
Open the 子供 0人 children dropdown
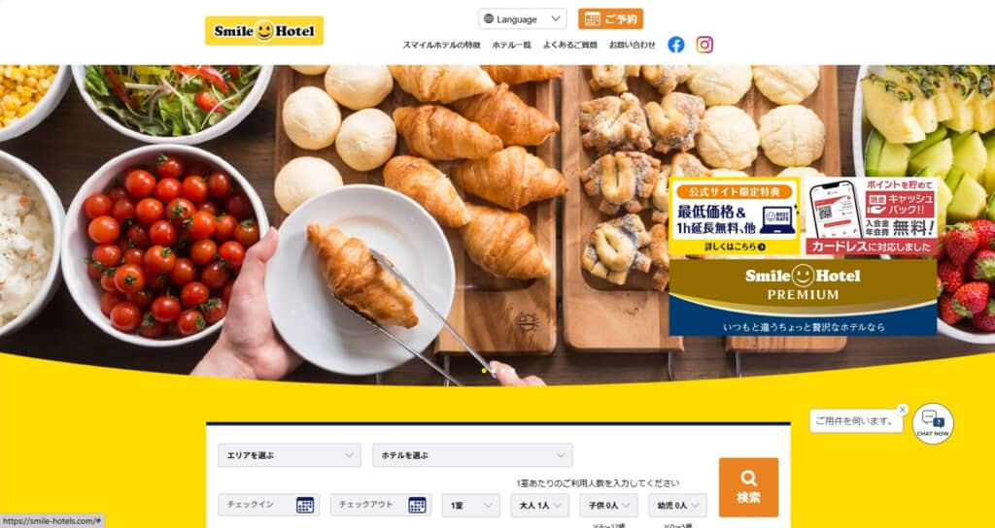[608, 505]
